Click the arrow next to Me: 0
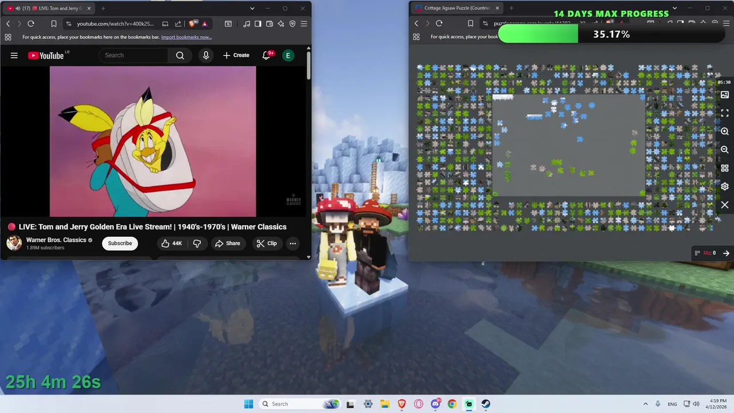The width and height of the screenshot is (734, 413). (x=726, y=253)
